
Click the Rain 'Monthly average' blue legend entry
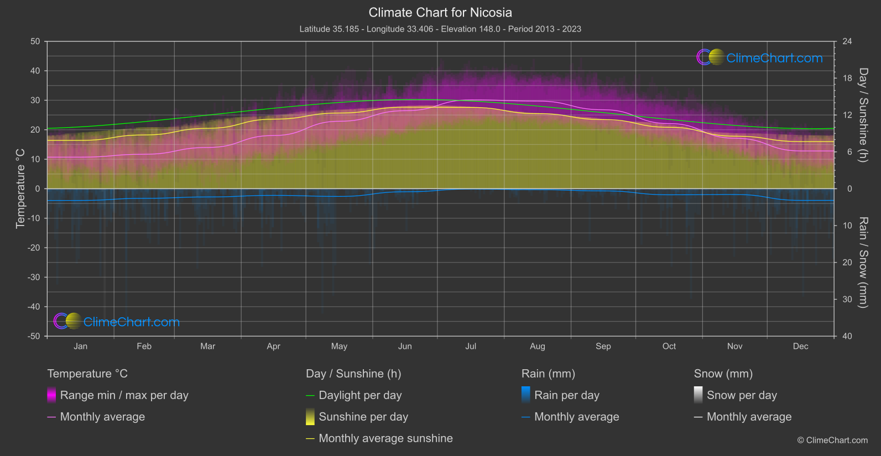[570, 417]
